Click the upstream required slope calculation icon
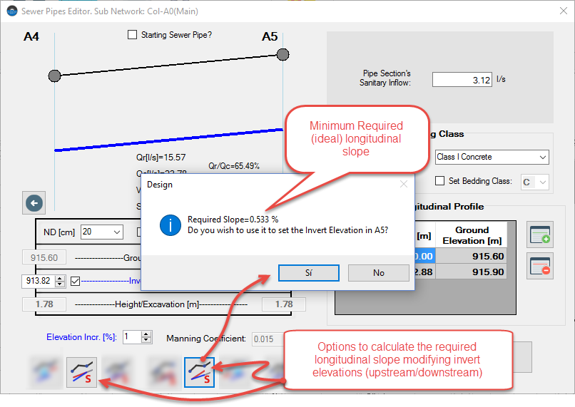575x407 pixels. [x=81, y=371]
